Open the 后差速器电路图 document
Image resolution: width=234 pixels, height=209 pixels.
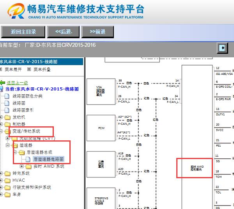click(x=49, y=159)
